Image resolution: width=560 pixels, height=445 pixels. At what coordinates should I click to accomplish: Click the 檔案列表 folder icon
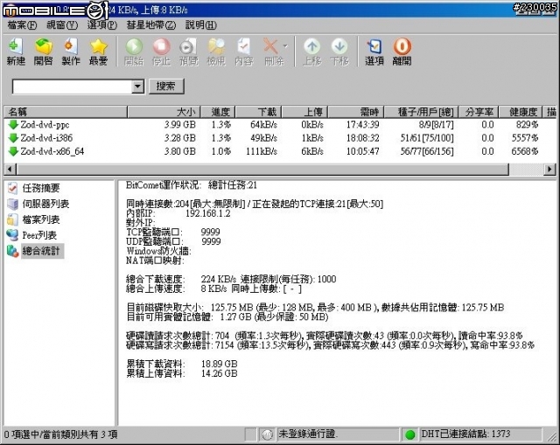(12, 219)
